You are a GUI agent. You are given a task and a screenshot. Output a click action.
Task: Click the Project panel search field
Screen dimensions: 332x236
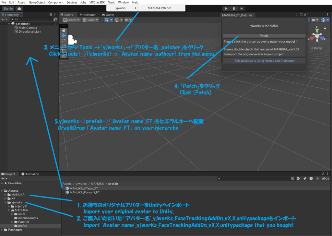point(254,178)
